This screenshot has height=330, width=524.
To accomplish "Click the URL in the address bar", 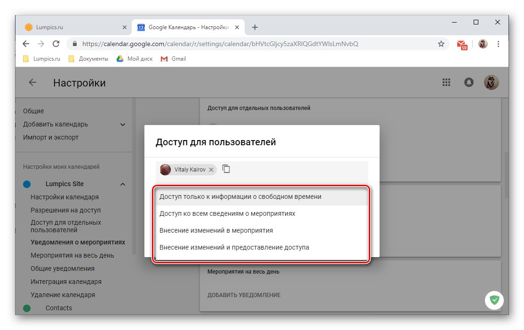I will (x=235, y=43).
